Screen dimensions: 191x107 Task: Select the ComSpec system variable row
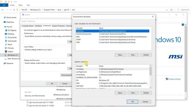click(113, 69)
